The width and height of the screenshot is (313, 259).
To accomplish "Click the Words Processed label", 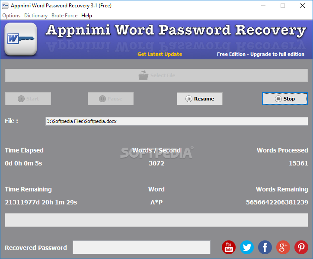I will click(x=282, y=150).
